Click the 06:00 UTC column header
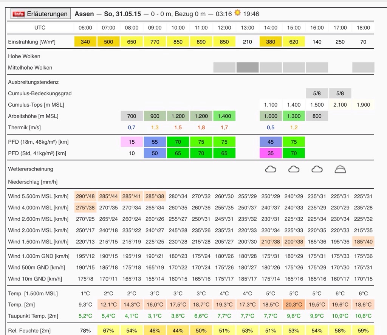This screenshot has width=387, height=335. (85, 28)
